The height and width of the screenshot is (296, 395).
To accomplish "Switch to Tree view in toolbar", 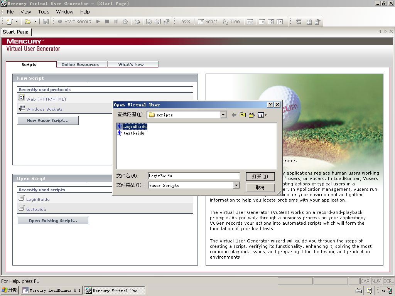I will [x=231, y=22].
